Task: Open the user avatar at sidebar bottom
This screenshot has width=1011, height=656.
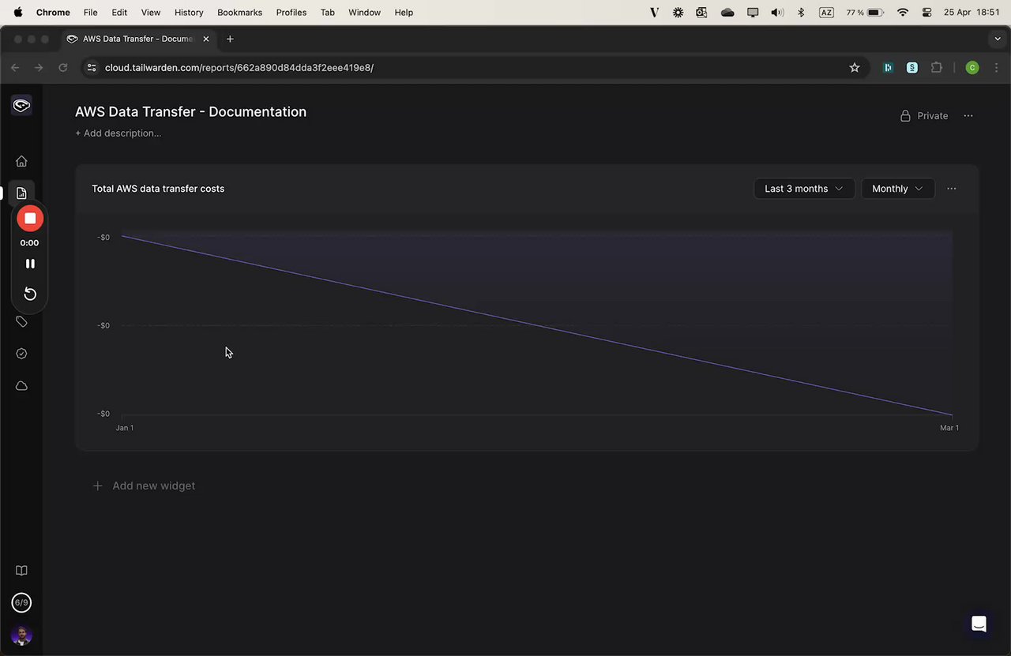Action: click(21, 635)
